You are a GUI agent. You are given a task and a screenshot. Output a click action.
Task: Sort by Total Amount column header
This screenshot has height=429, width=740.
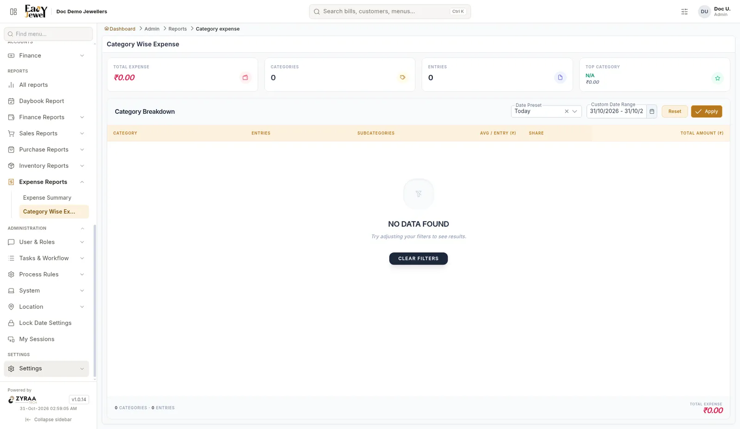(x=702, y=133)
